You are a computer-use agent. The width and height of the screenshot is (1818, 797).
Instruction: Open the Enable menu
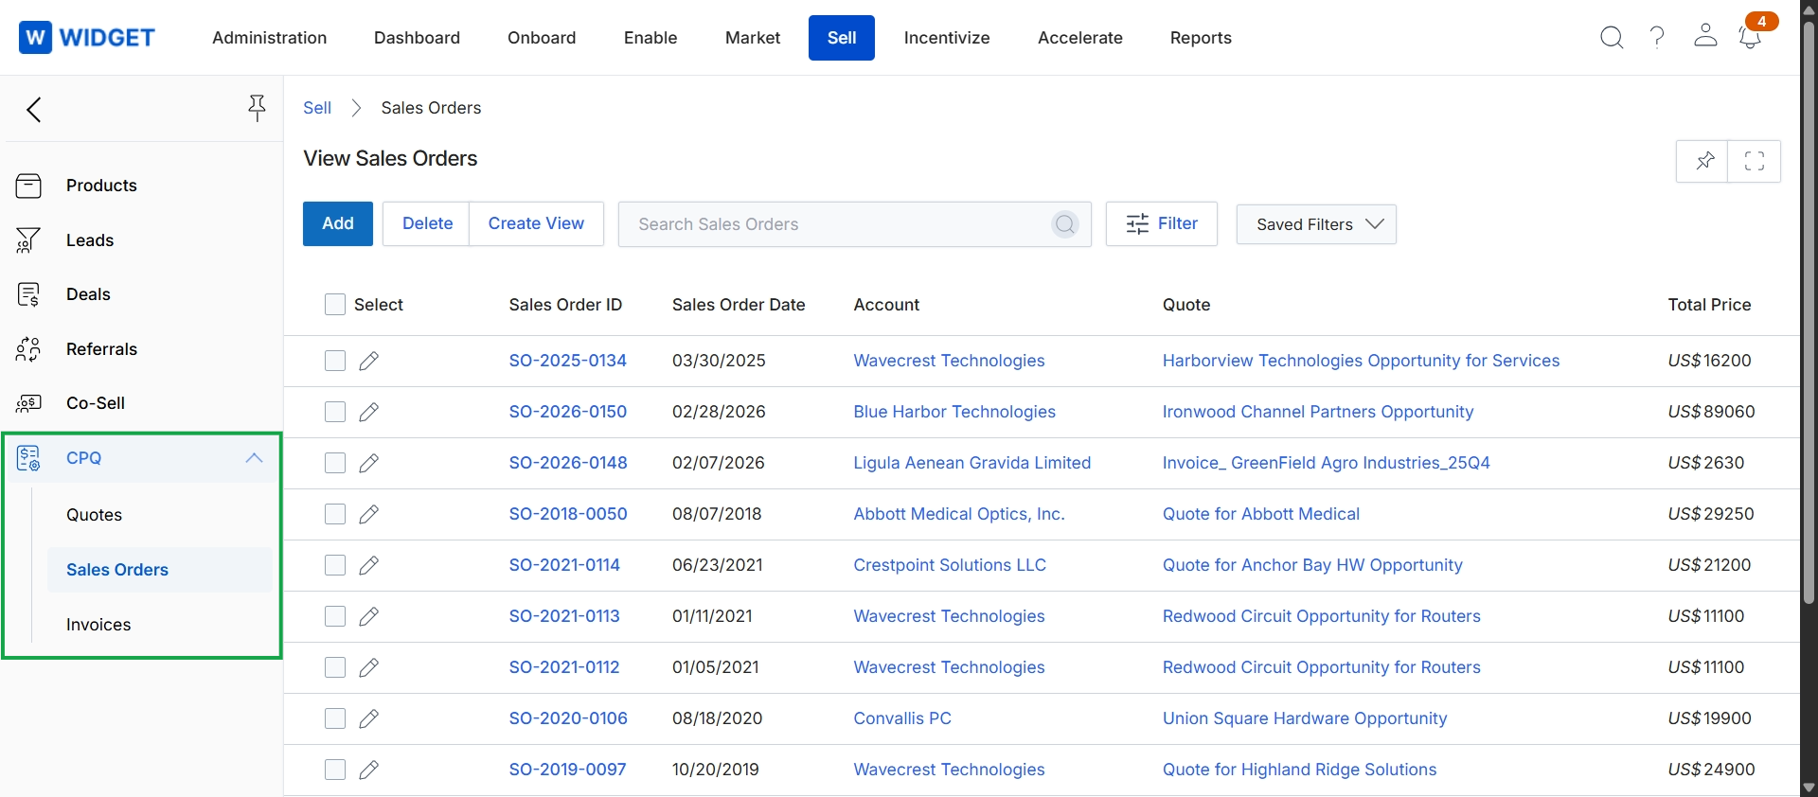pyautogui.click(x=651, y=38)
